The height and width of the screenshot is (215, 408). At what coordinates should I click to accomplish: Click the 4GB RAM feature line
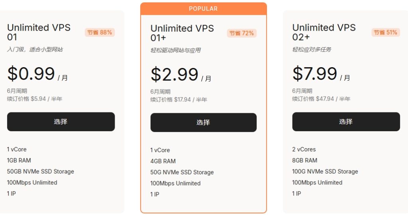click(x=163, y=161)
